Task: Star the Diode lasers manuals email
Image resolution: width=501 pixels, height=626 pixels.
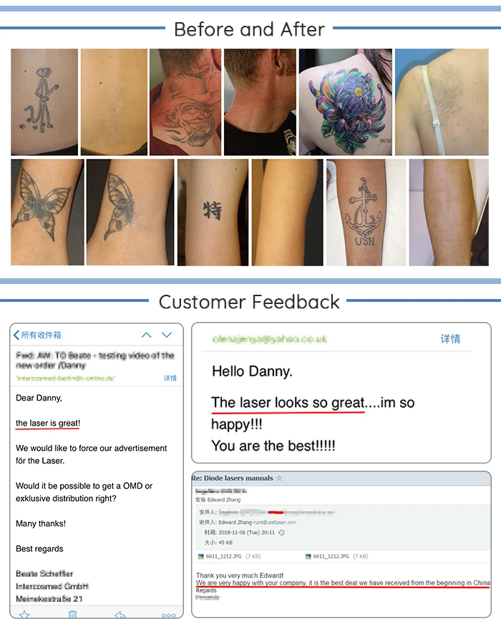Action: click(279, 478)
